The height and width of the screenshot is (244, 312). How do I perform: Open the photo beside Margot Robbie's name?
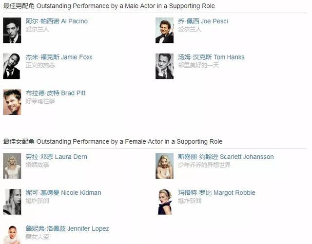pyautogui.click(x=164, y=202)
